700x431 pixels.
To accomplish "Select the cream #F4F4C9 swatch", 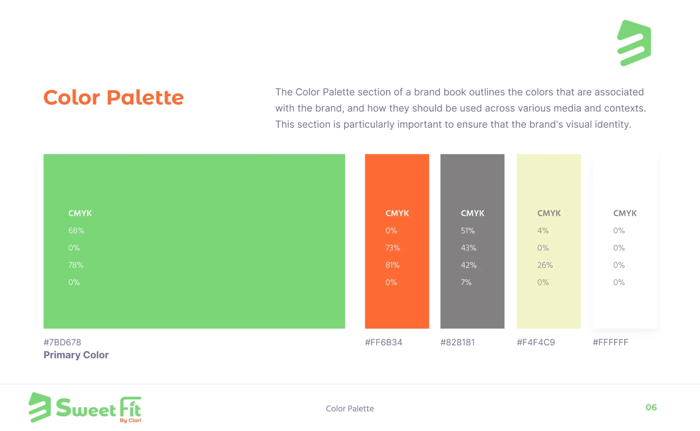I will [549, 241].
